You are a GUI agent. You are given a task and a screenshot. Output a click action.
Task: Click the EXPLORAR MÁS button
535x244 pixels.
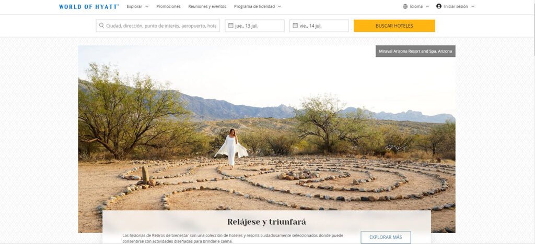pos(386,237)
